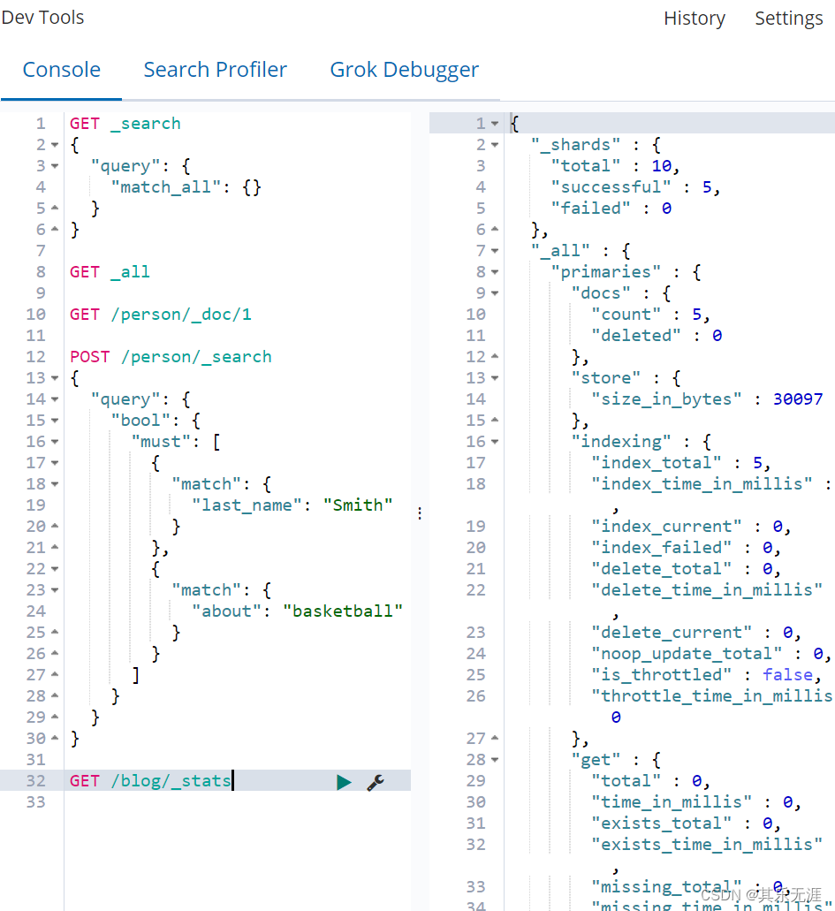835x911 pixels.
Task: Click the GET /person/_doc/1 request
Action: click(x=161, y=315)
